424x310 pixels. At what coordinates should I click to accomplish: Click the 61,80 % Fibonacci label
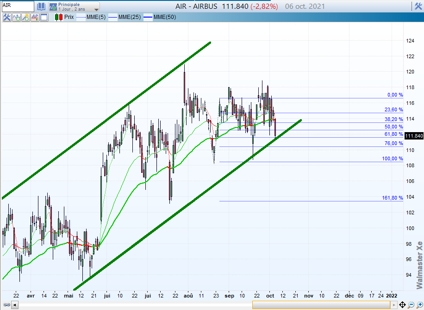click(394, 134)
